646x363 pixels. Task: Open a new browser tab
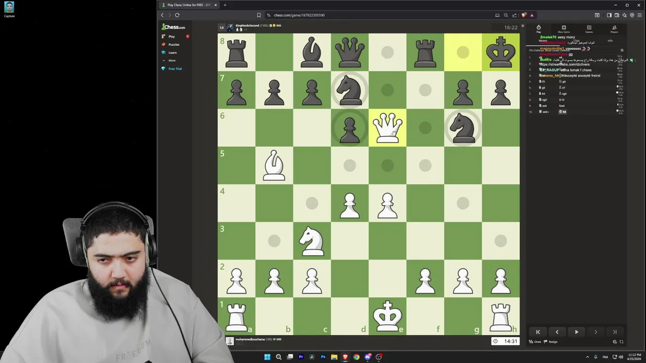[x=225, y=5]
